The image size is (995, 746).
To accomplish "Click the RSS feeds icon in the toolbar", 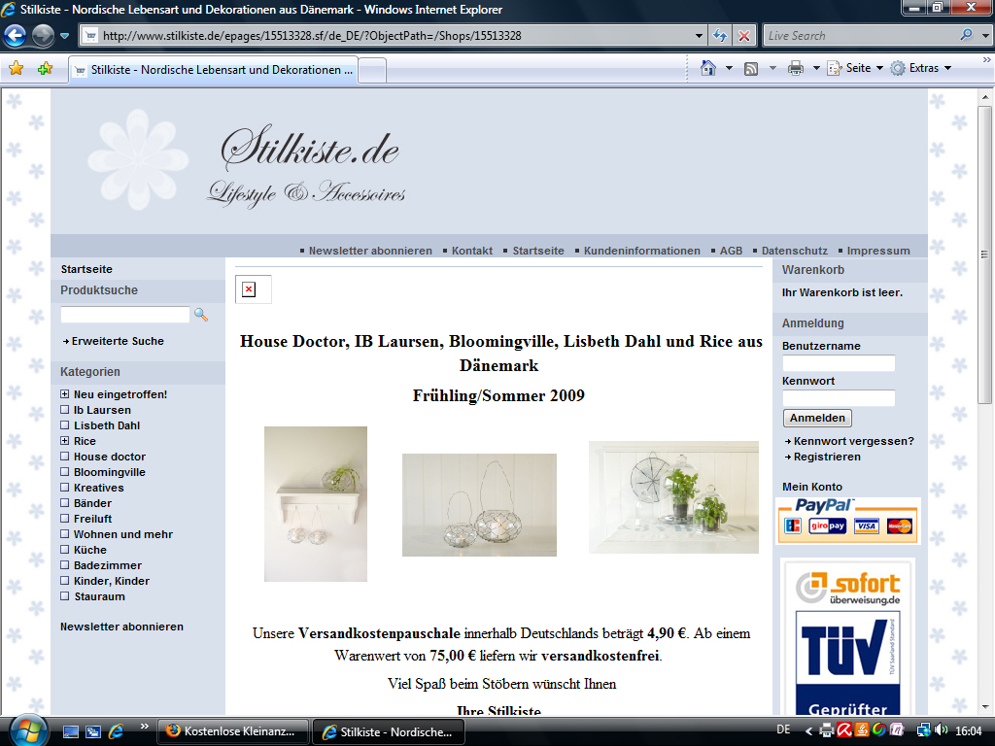I will [x=751, y=68].
